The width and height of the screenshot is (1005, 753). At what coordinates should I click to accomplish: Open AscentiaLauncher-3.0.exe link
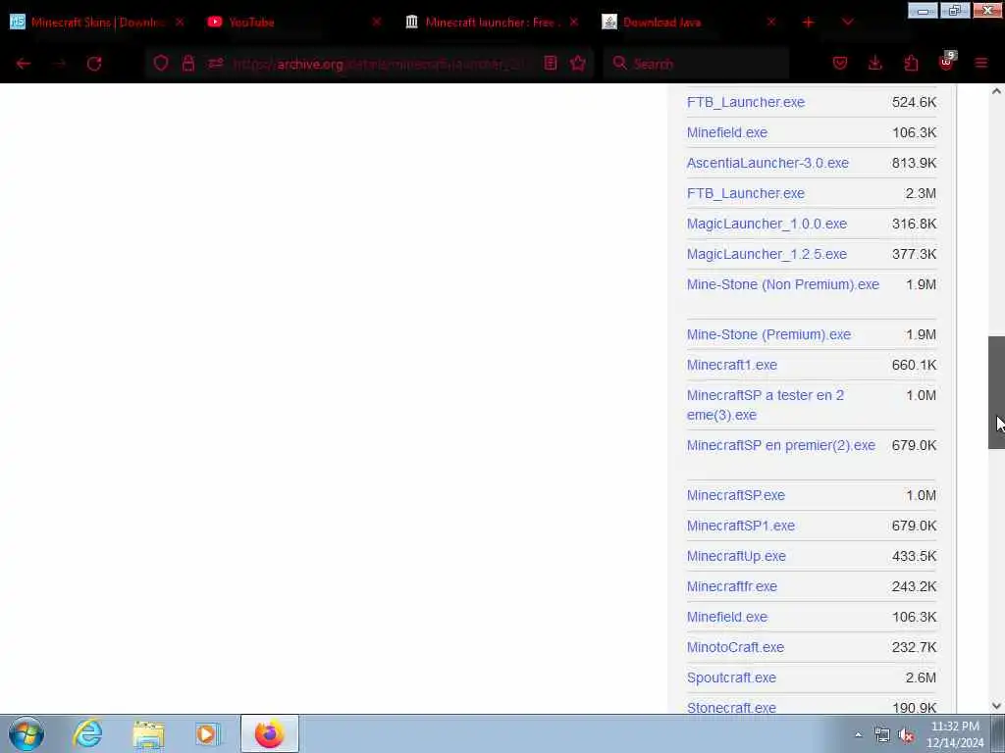coord(767,163)
